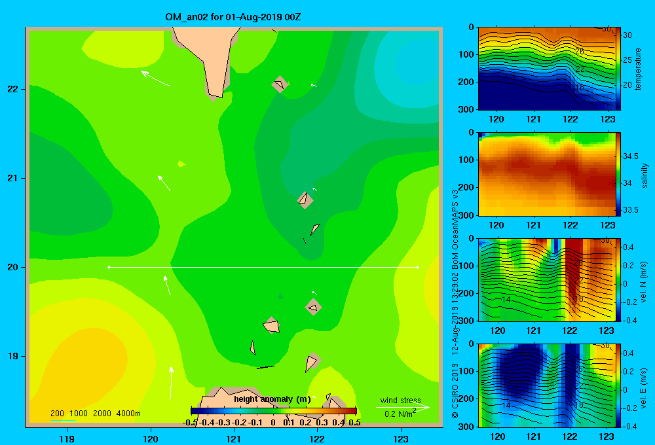
Task: Click the wind arrow near 21N 120E
Action: pyautogui.click(x=164, y=183)
